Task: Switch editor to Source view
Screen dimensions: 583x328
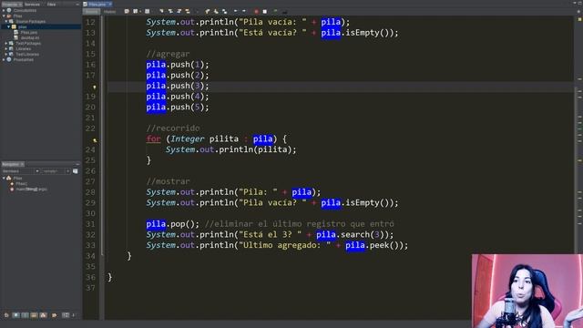Action: click(x=91, y=12)
